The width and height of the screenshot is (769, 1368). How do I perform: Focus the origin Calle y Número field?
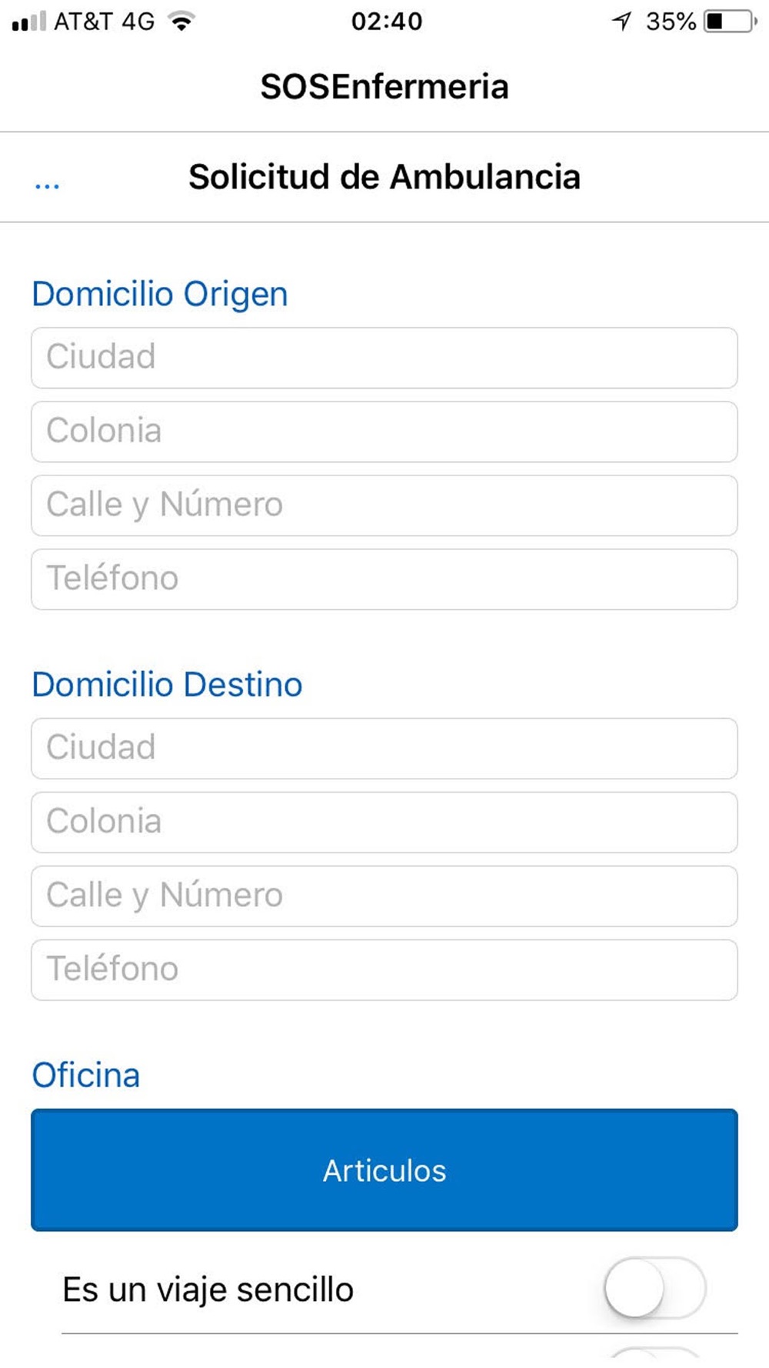[x=384, y=505]
